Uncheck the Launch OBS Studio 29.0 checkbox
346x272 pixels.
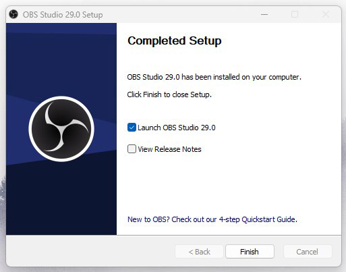click(x=132, y=128)
